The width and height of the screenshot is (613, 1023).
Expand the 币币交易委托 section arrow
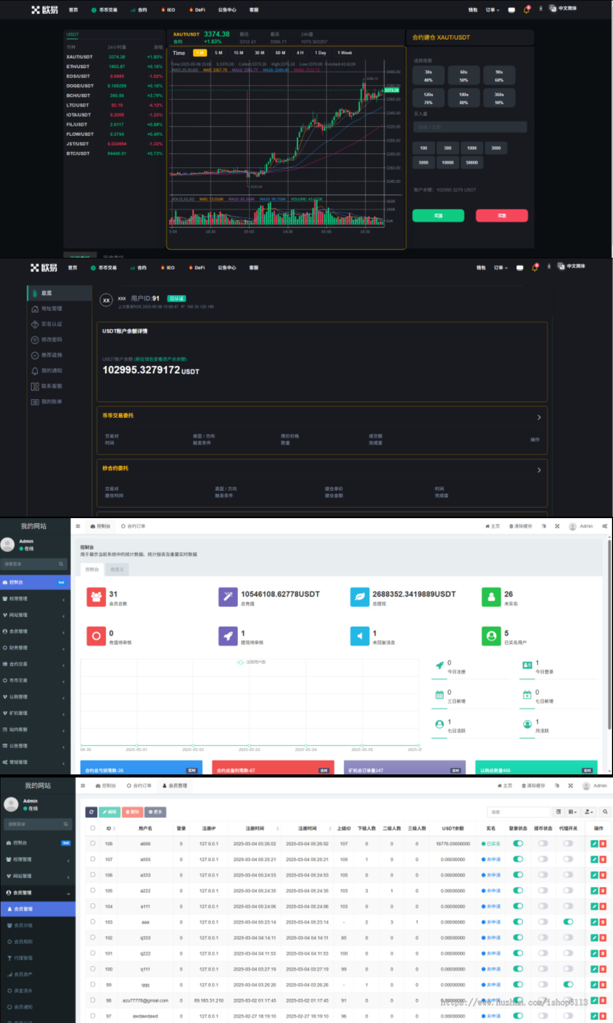539,417
